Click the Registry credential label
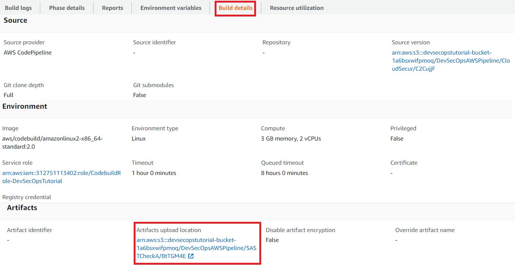Viewport: 515px width, 265px height. [x=27, y=197]
